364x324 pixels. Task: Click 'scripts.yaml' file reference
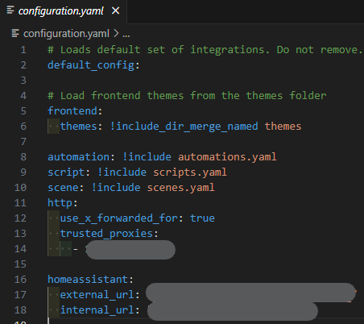(190, 172)
